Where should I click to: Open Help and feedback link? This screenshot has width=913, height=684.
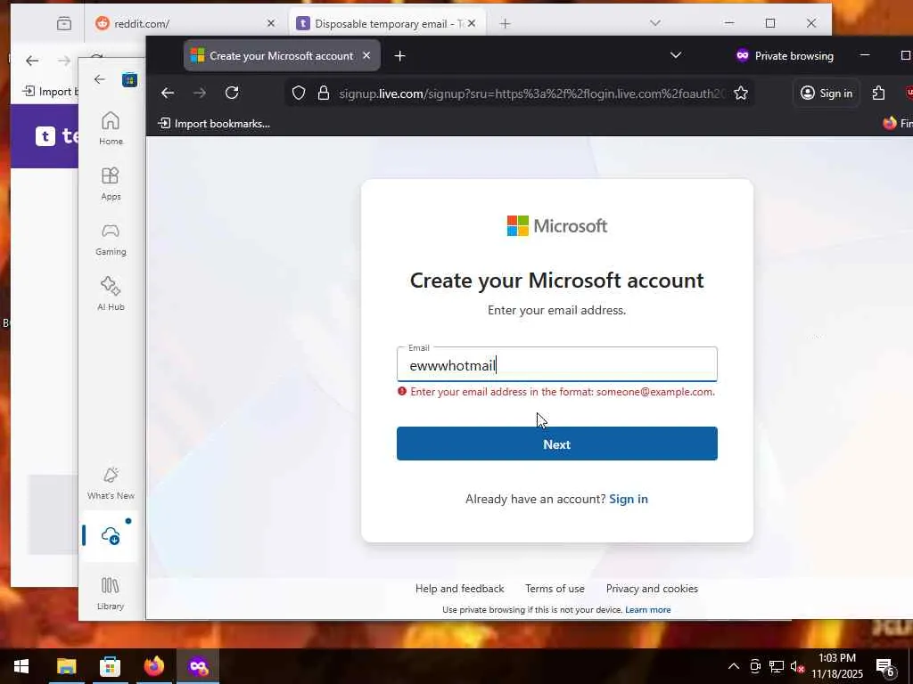pyautogui.click(x=459, y=589)
